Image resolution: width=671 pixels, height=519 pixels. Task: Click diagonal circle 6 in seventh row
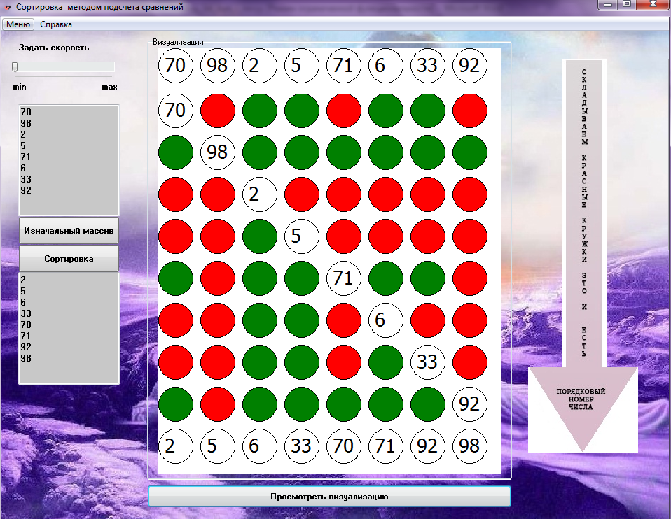tap(385, 320)
